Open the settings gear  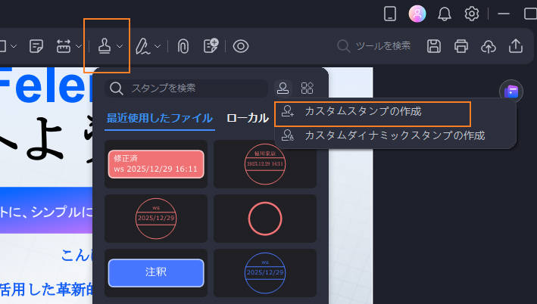[472, 14]
